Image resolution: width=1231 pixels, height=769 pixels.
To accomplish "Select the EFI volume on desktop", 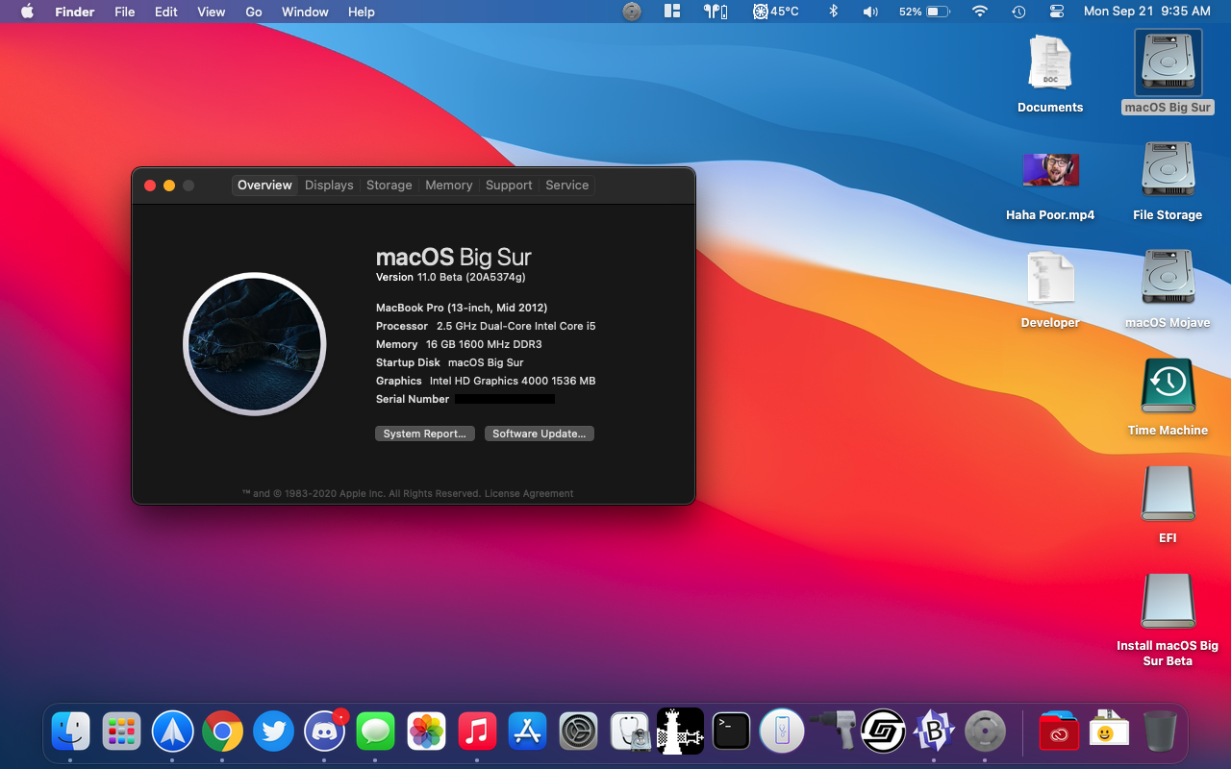I will tap(1168, 493).
